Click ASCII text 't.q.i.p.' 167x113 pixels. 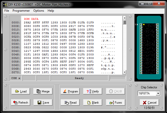108,65
